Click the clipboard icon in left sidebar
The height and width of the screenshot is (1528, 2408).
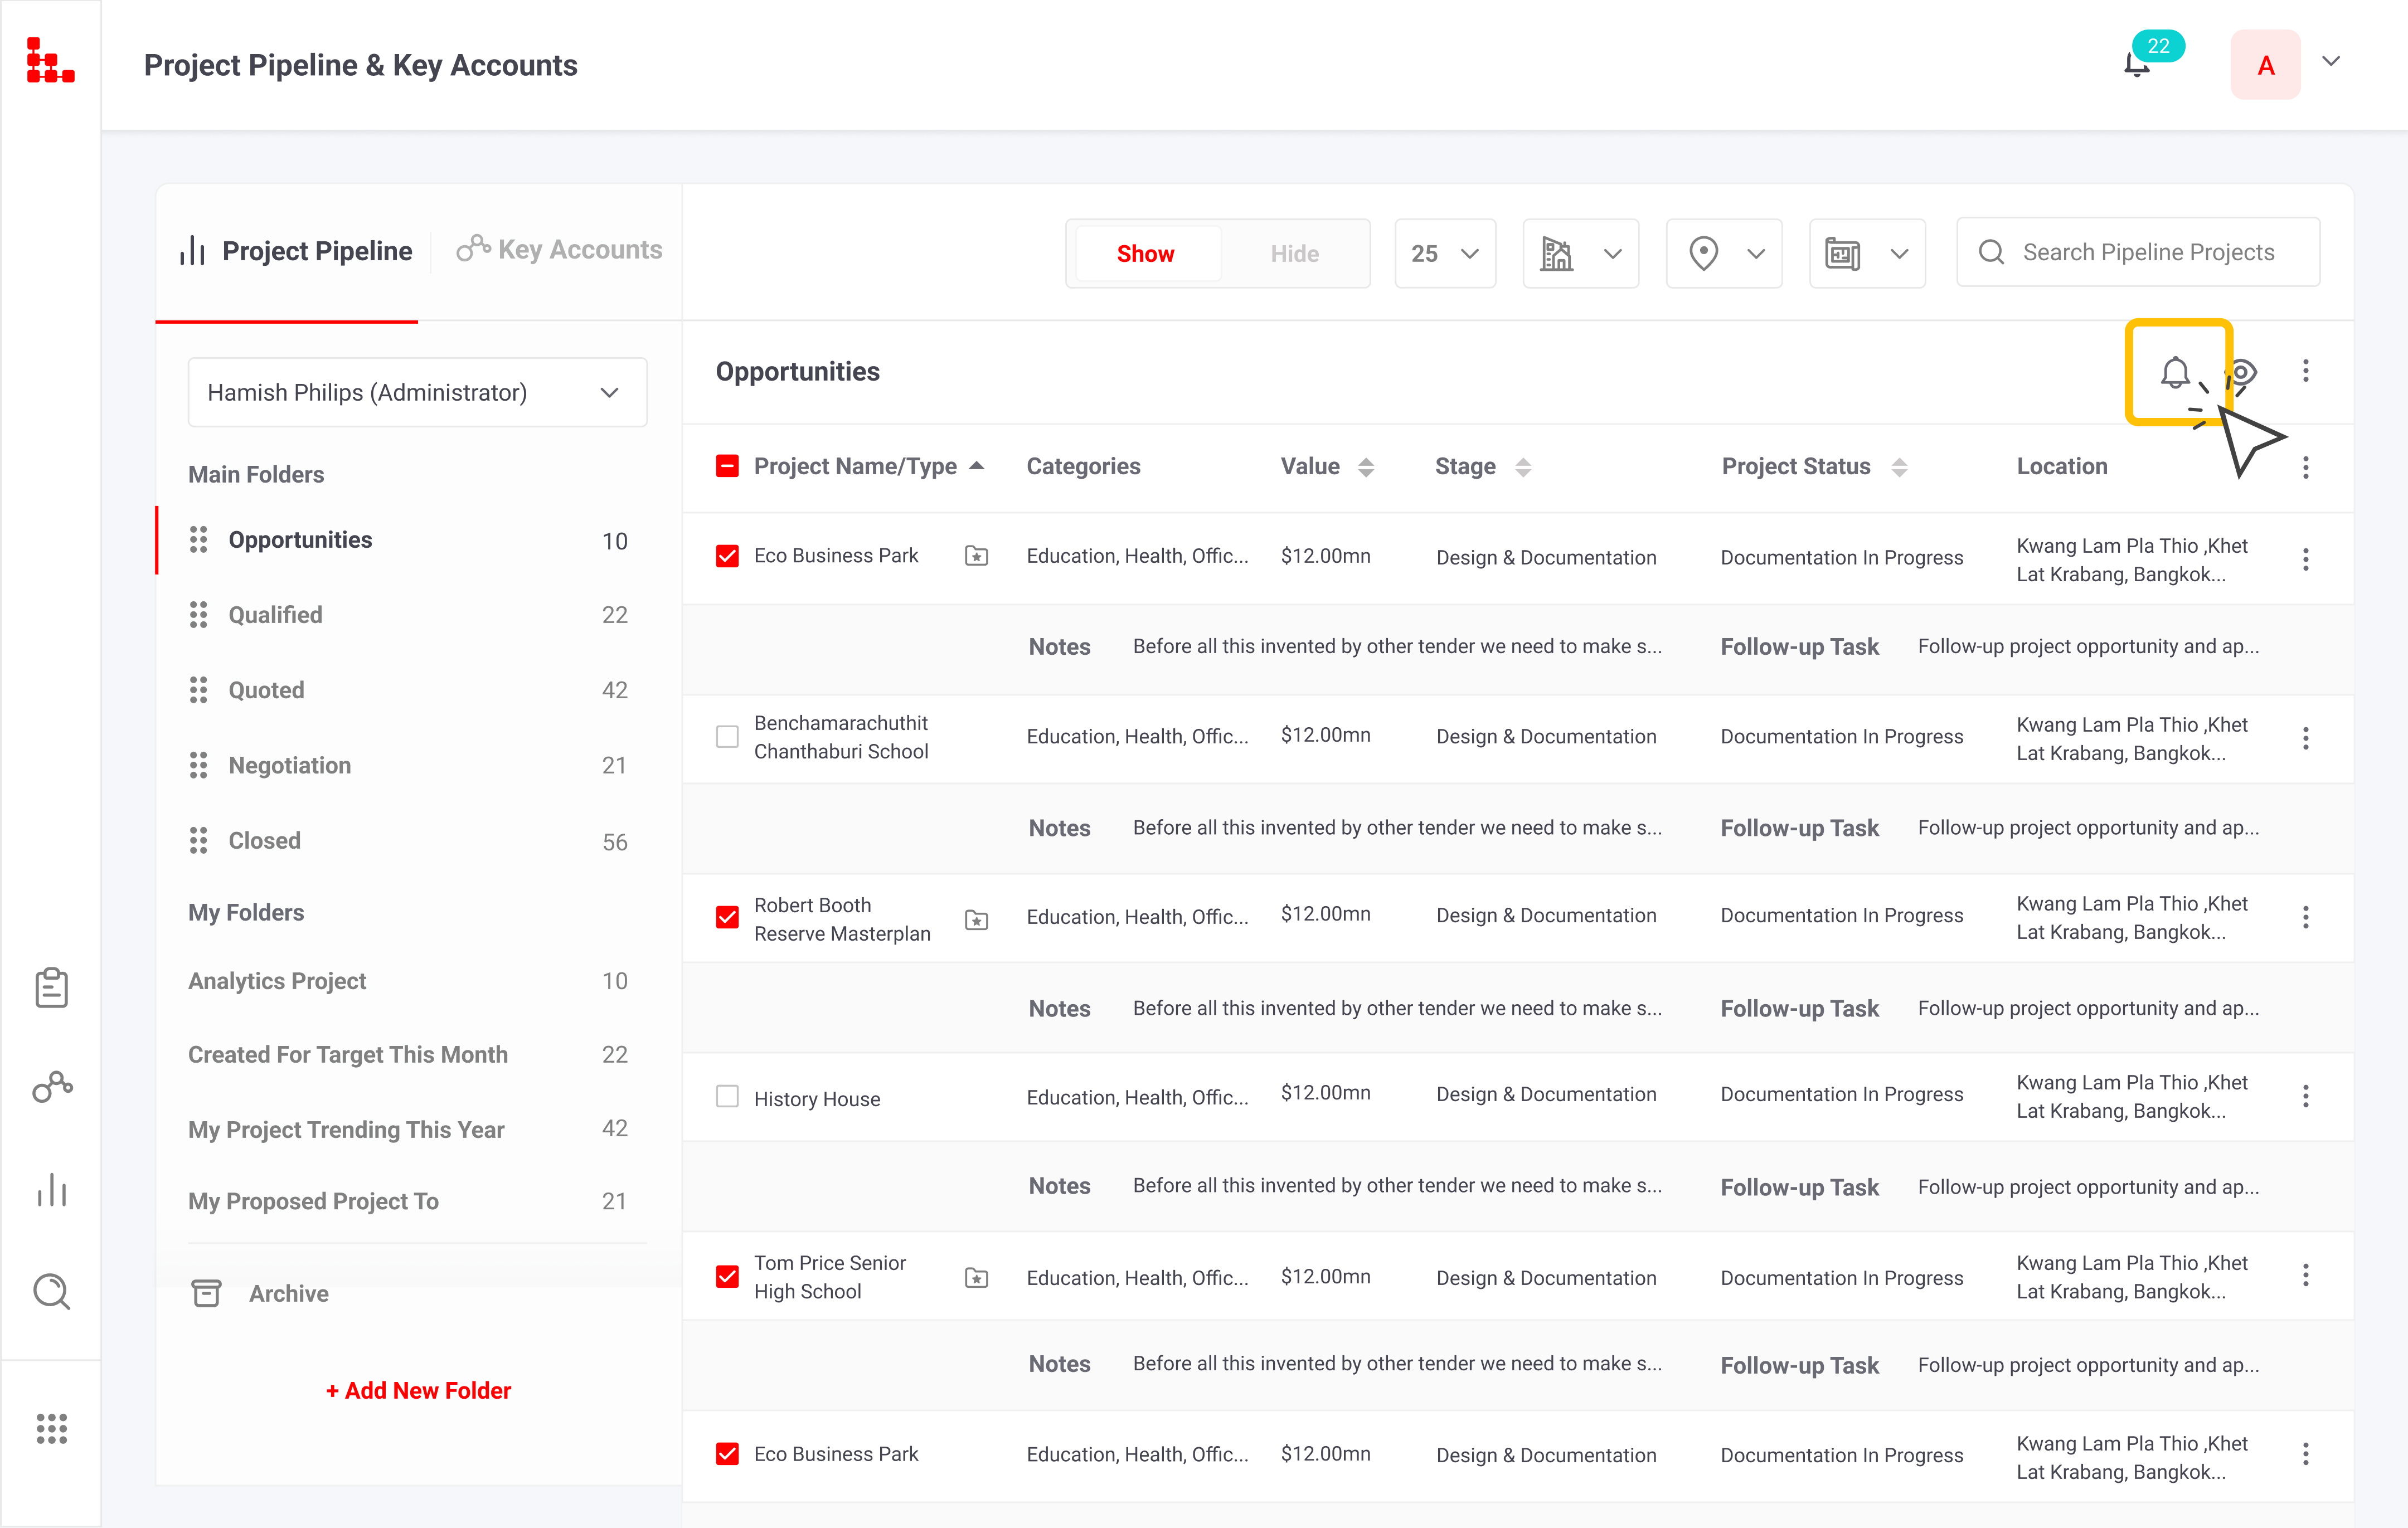[51, 987]
